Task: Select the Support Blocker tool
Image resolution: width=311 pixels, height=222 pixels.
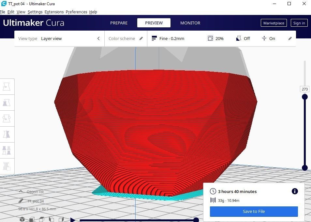Action: coord(7,166)
